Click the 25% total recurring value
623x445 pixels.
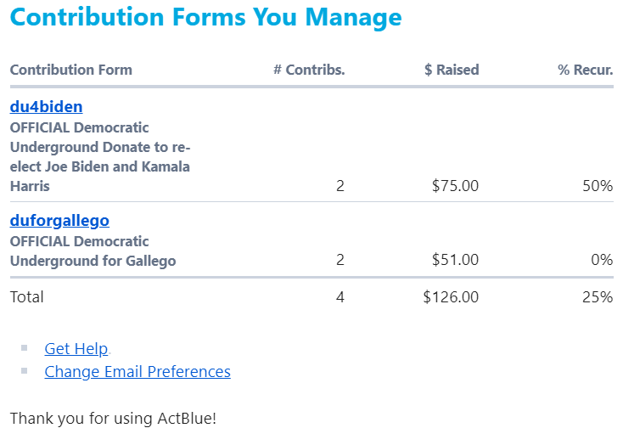pyautogui.click(x=598, y=297)
